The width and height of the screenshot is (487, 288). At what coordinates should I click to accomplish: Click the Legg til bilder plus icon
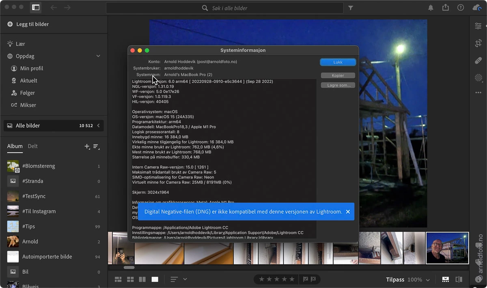point(10,24)
